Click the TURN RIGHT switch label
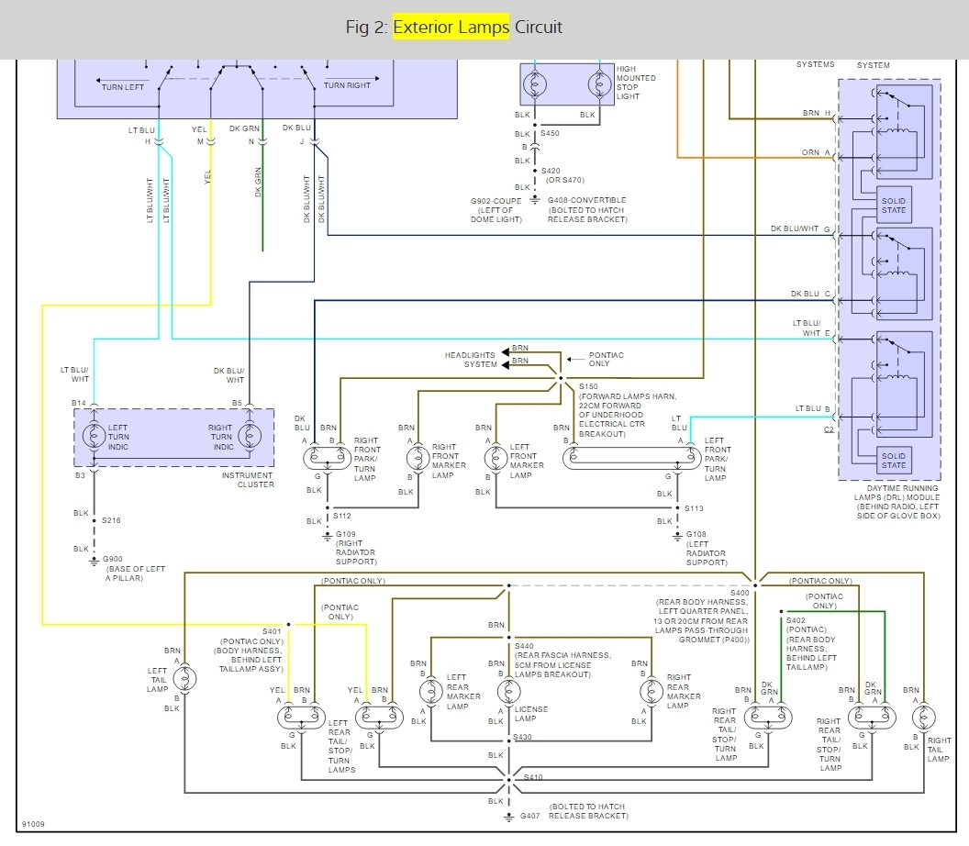 (x=347, y=85)
